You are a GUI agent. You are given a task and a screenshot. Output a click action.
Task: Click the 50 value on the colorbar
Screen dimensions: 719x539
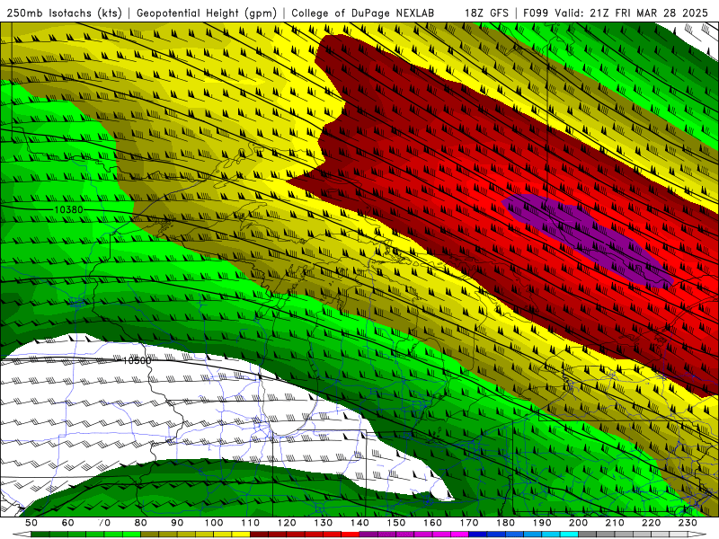click(x=31, y=523)
